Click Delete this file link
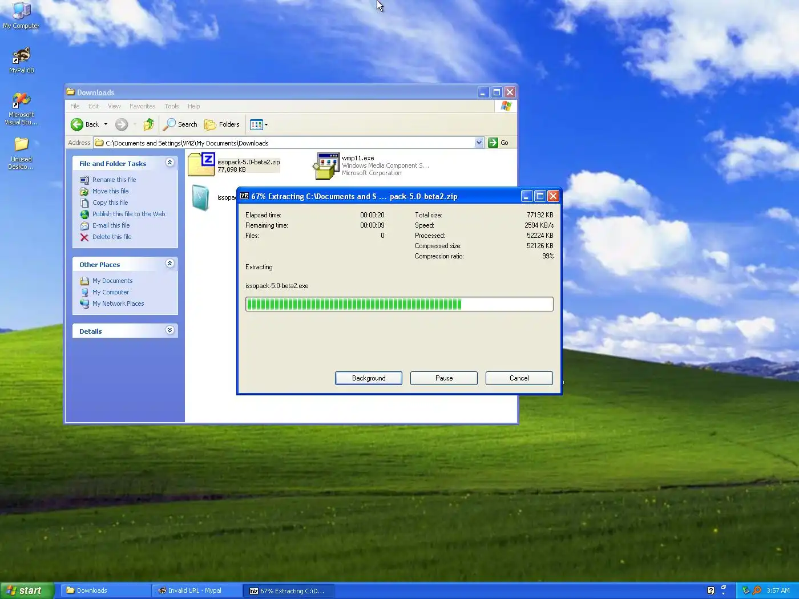The image size is (799, 599). (112, 237)
